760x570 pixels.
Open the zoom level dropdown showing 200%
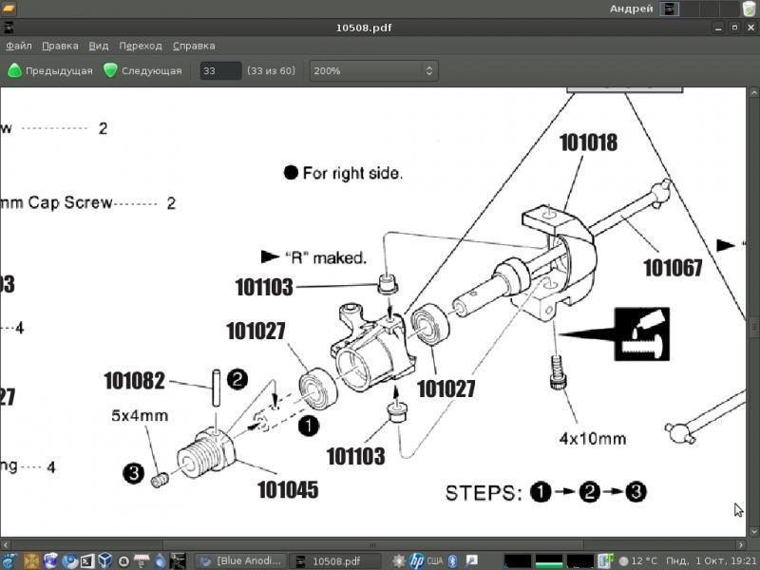tap(373, 70)
